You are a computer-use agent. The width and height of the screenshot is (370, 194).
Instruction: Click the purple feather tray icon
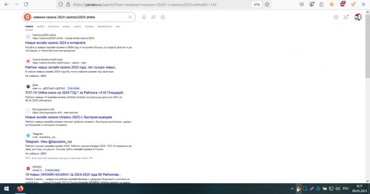click(312, 189)
